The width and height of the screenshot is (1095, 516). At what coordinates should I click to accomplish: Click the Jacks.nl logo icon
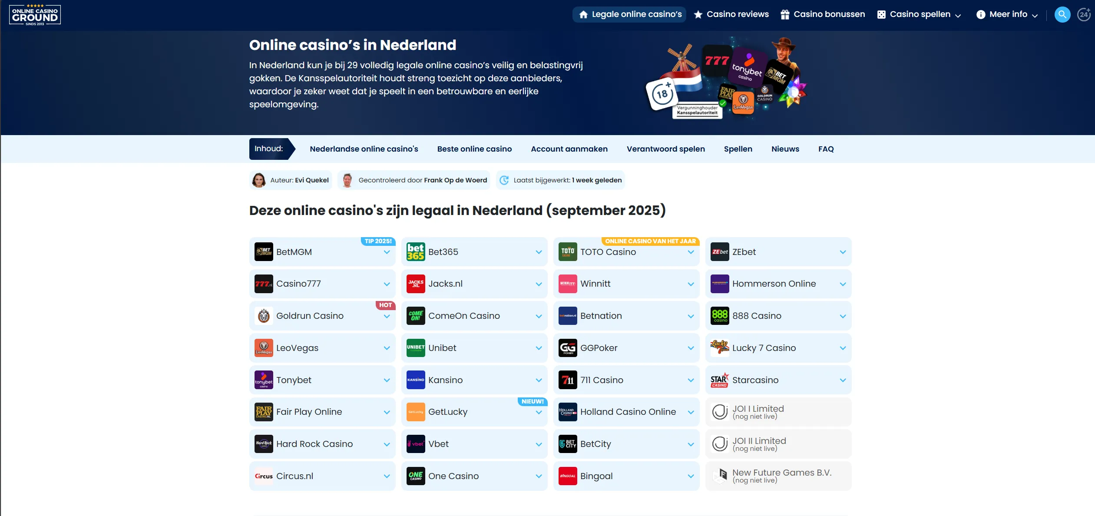tap(416, 284)
